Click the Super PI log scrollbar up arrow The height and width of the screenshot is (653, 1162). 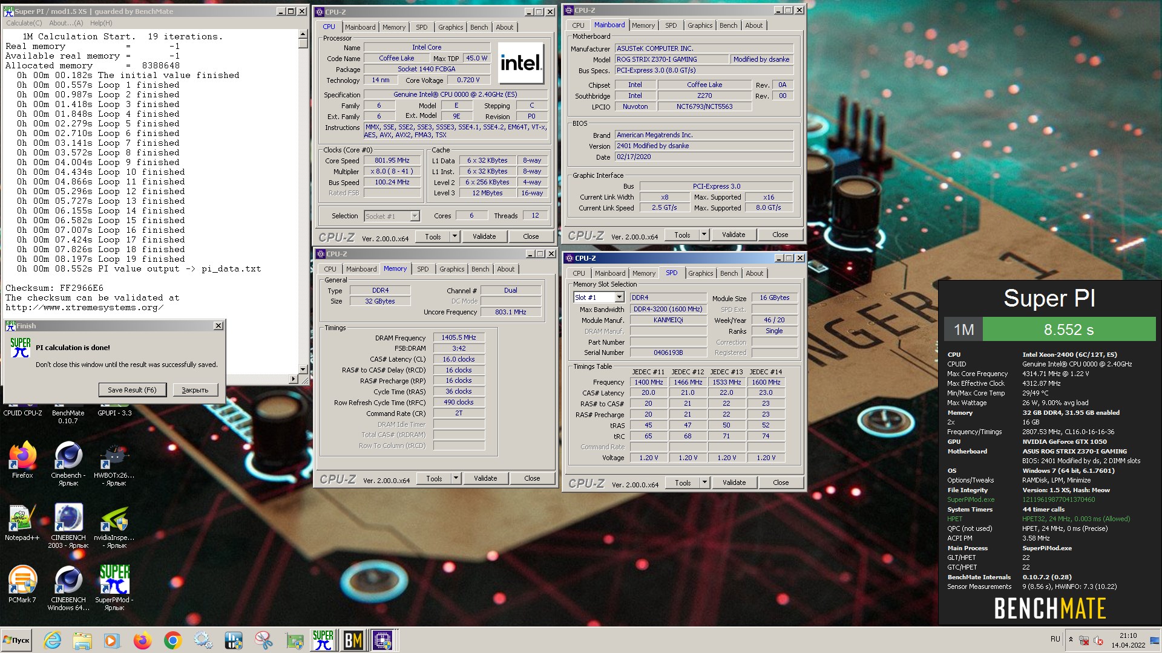(303, 35)
